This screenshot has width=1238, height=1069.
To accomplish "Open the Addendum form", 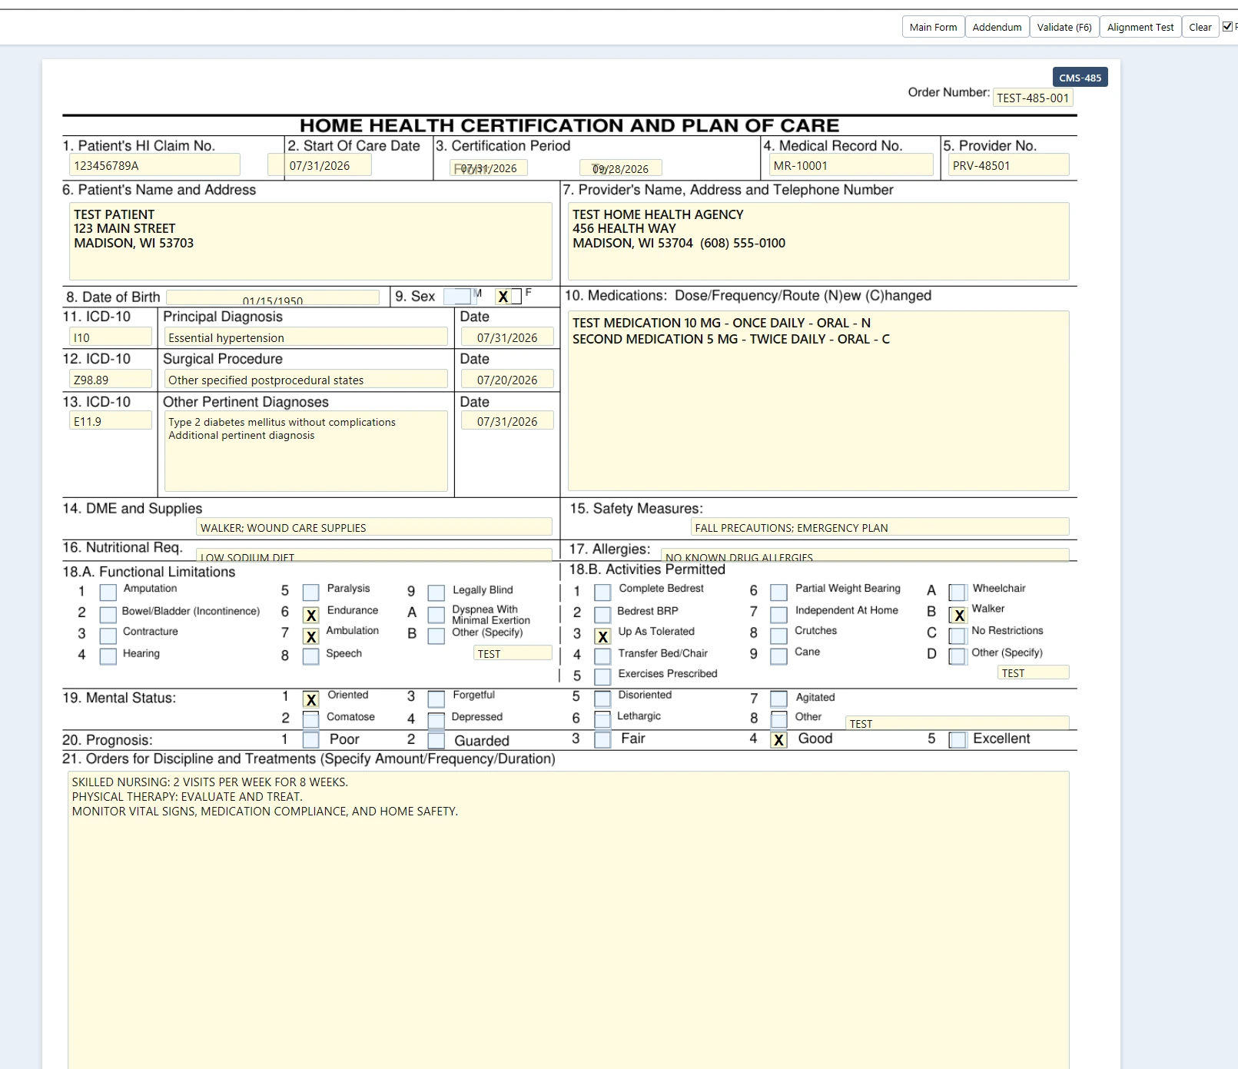I will [997, 27].
